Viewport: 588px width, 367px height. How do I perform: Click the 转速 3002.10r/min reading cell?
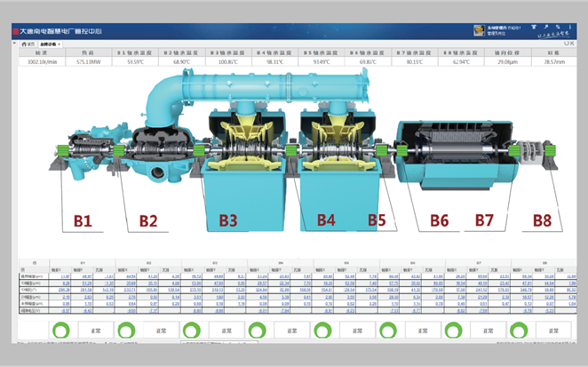(42, 62)
